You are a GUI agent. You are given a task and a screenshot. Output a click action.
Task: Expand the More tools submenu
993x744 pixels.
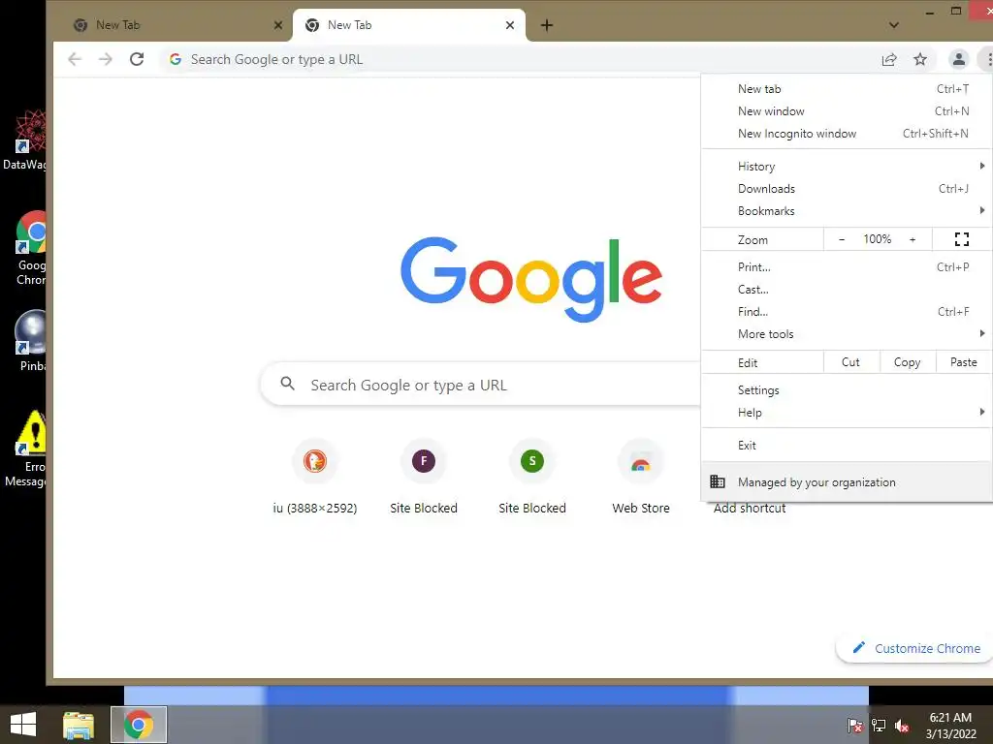847,334
